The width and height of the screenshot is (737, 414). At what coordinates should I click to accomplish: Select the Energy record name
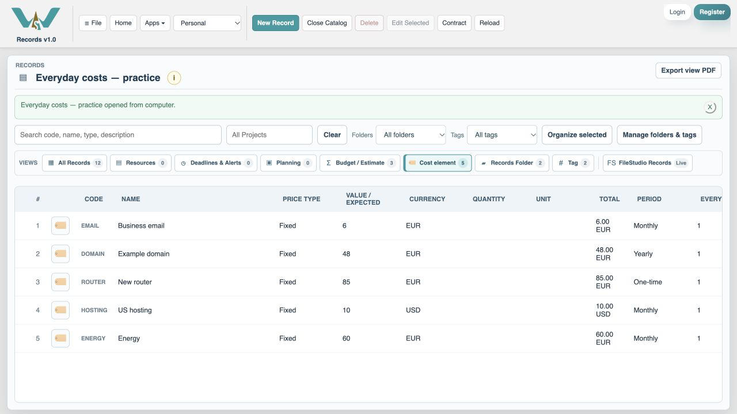coord(129,339)
